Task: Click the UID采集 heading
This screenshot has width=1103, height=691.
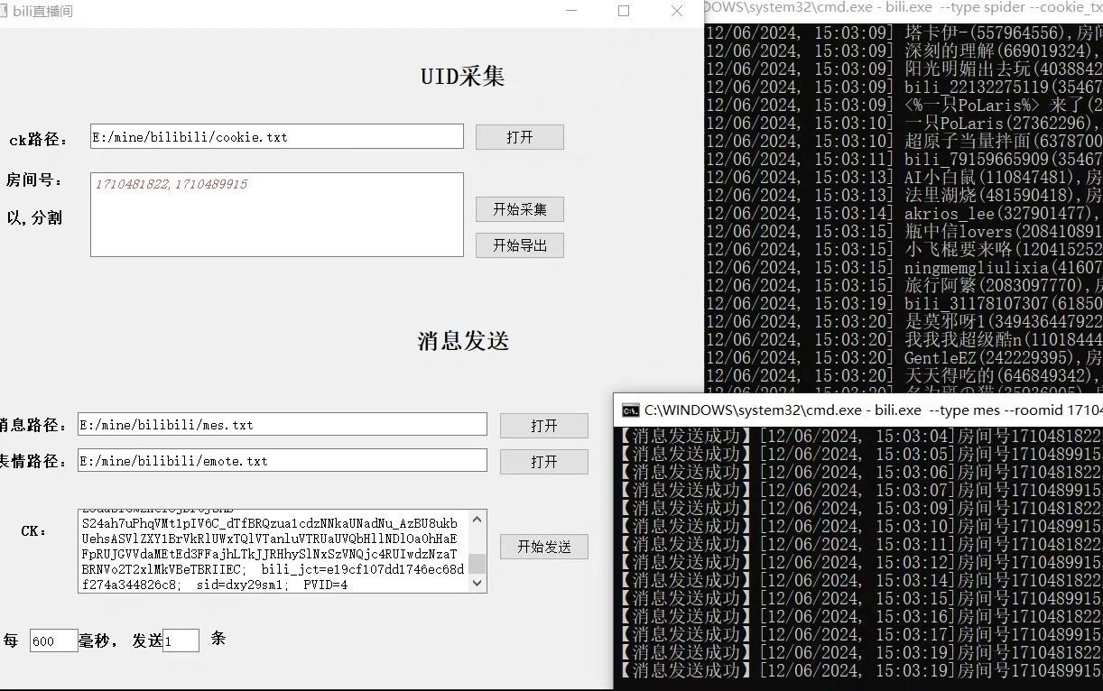Action: [x=462, y=77]
